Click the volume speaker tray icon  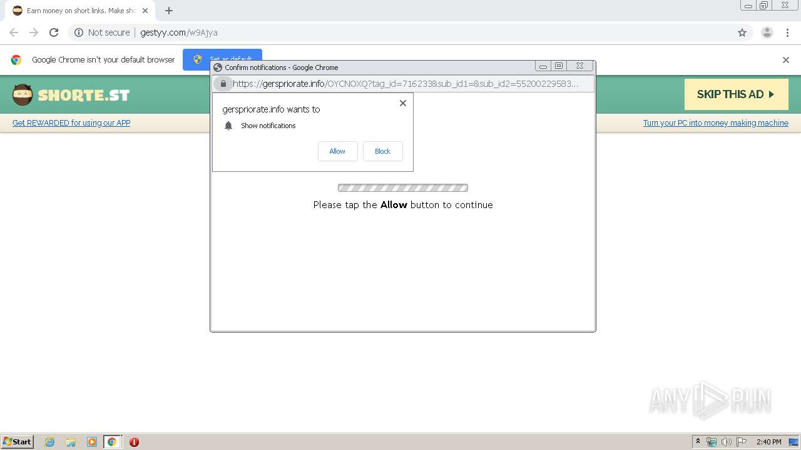click(x=727, y=442)
